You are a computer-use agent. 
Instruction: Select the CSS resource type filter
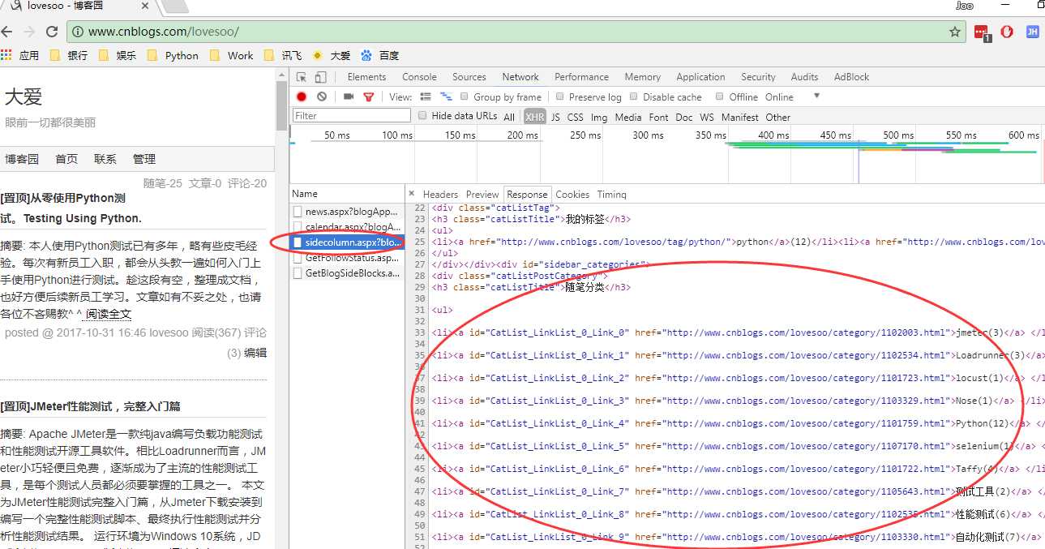pyautogui.click(x=576, y=117)
